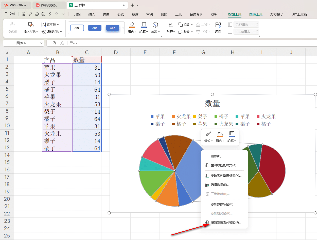The image size is (317, 240).
Task: Click the 组合 group icon
Action: pos(181,25)
